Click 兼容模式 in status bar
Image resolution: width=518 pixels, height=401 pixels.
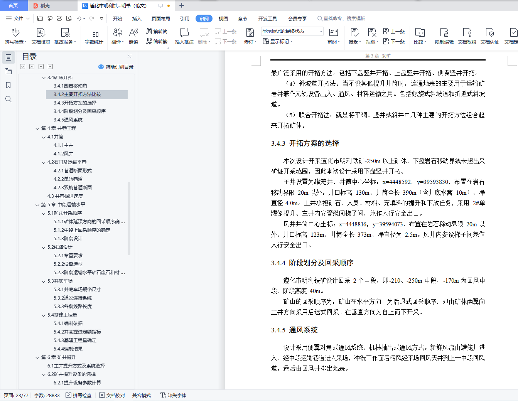point(142,395)
